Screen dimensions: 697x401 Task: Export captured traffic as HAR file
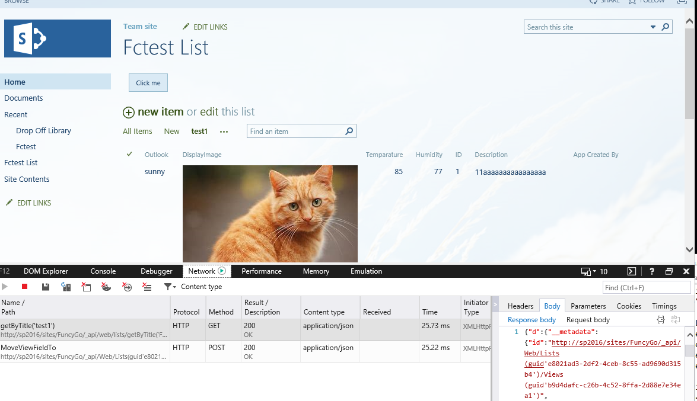(45, 287)
